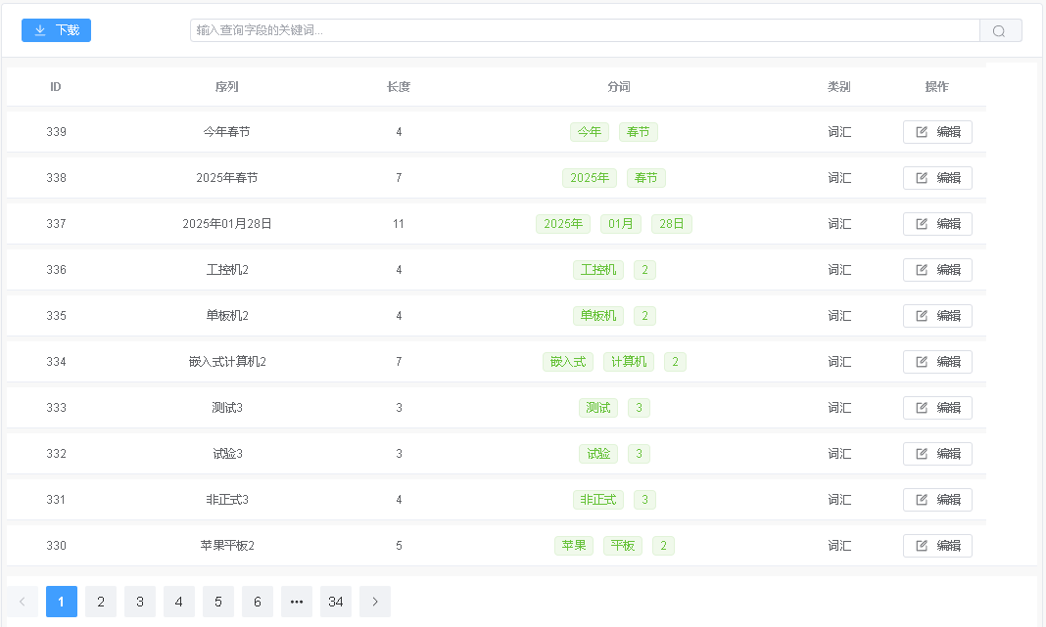This screenshot has height=627, width=1046.
Task: Click the 春节 tag in row 339
Action: click(639, 132)
